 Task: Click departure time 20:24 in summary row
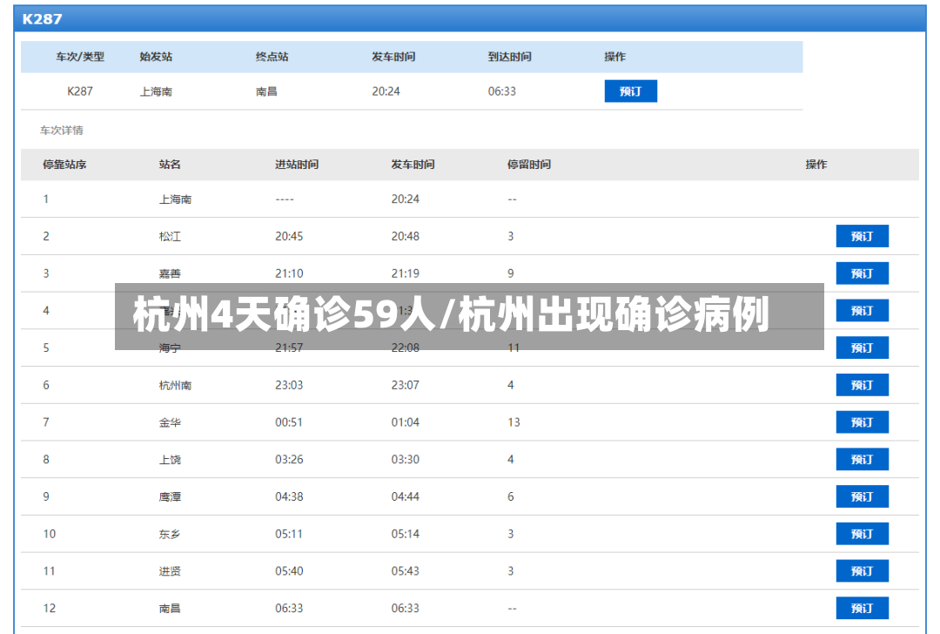tap(386, 91)
